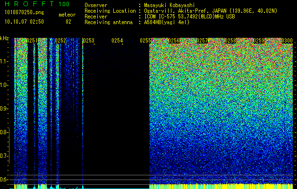Click the 0254 time marker
The width and height of the screenshot is (297, 189).
pos(117,41)
